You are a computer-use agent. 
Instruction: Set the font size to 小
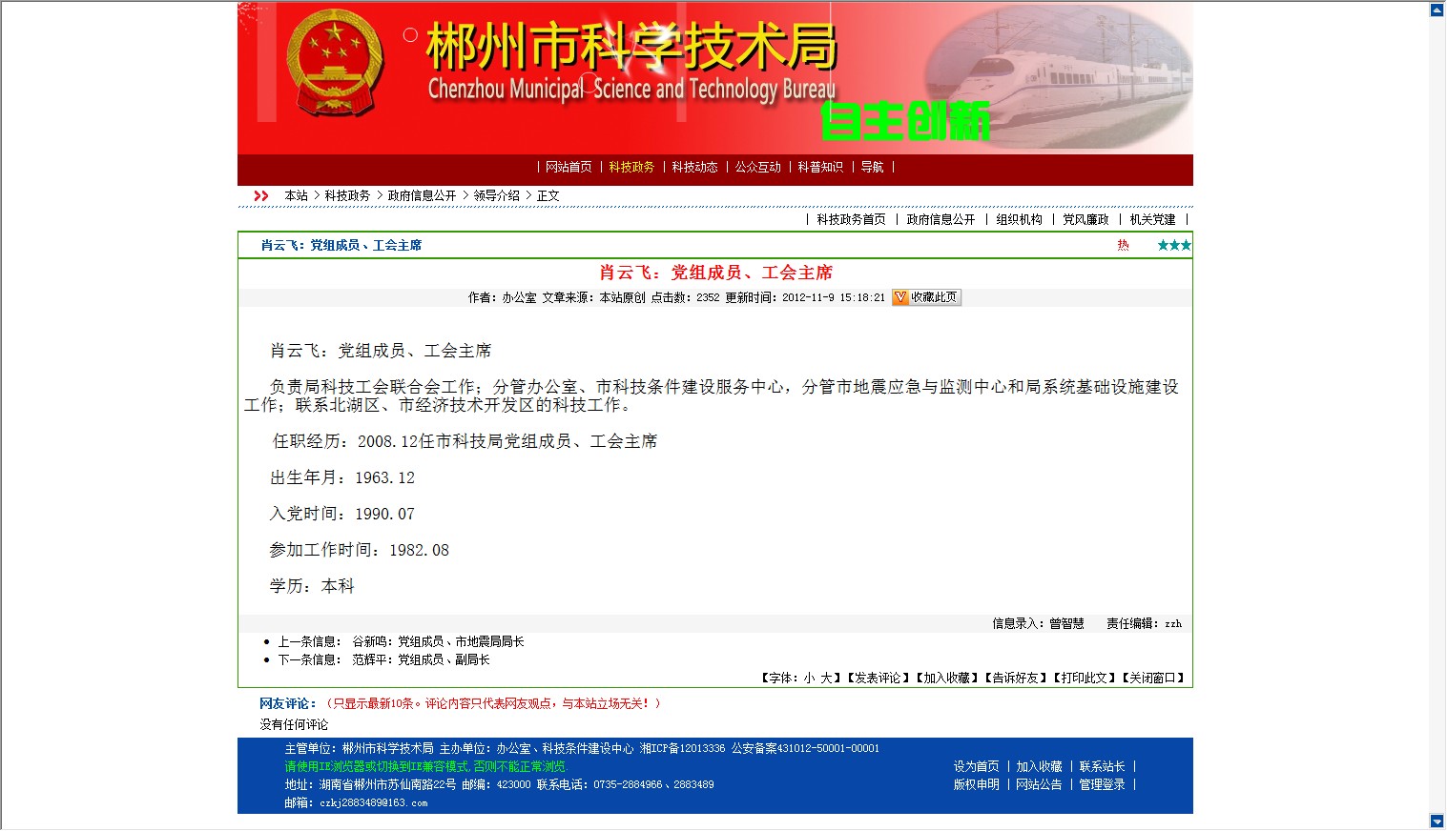coord(809,678)
